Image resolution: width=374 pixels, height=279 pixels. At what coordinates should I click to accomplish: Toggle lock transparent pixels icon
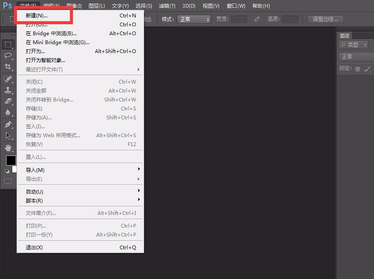pos(357,69)
